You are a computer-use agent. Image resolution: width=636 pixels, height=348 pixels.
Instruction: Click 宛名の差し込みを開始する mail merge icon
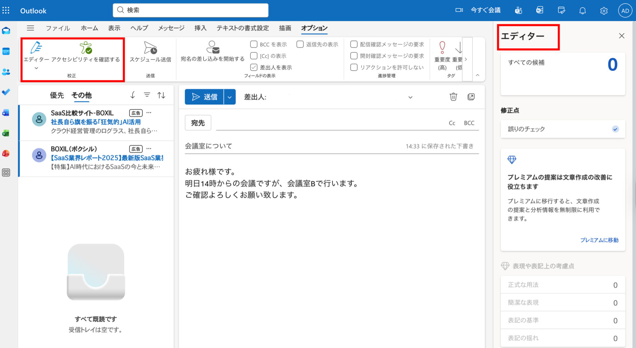pyautogui.click(x=212, y=48)
